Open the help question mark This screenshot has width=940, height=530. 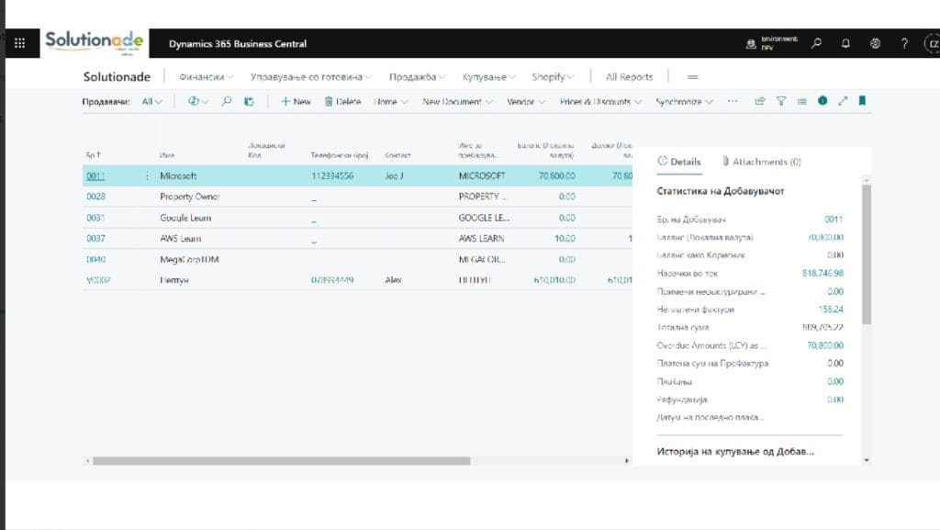pyautogui.click(x=904, y=43)
